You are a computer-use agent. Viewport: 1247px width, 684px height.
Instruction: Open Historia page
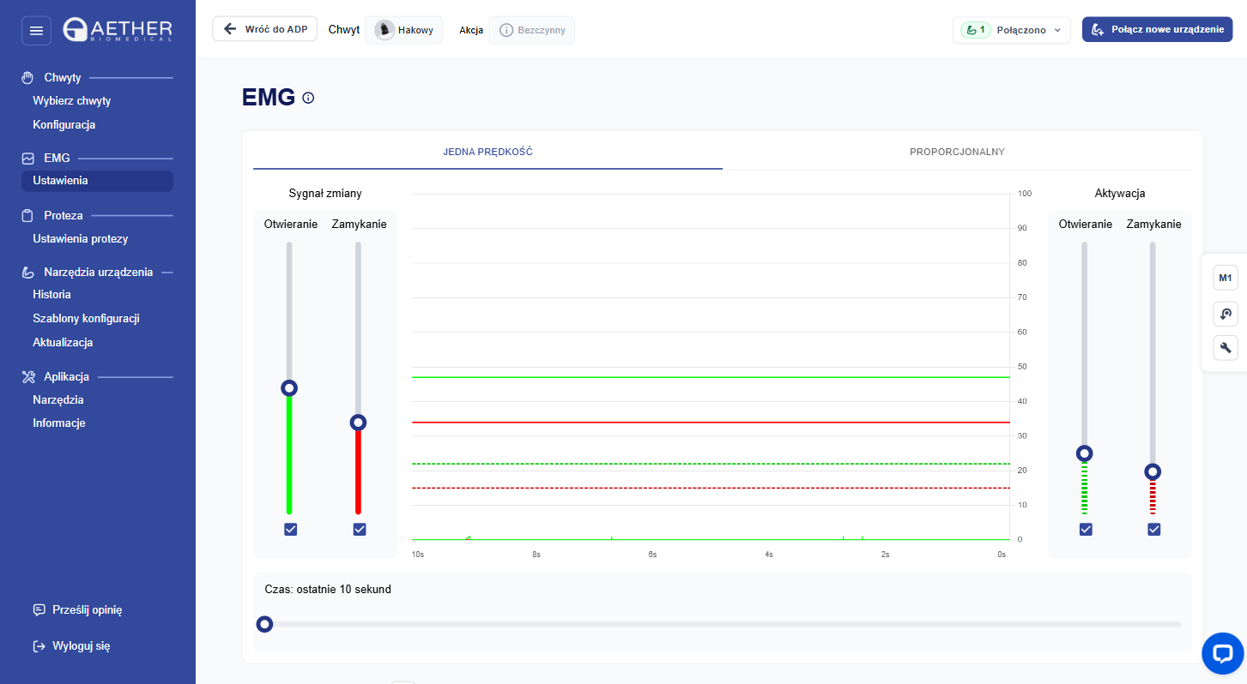pos(51,294)
